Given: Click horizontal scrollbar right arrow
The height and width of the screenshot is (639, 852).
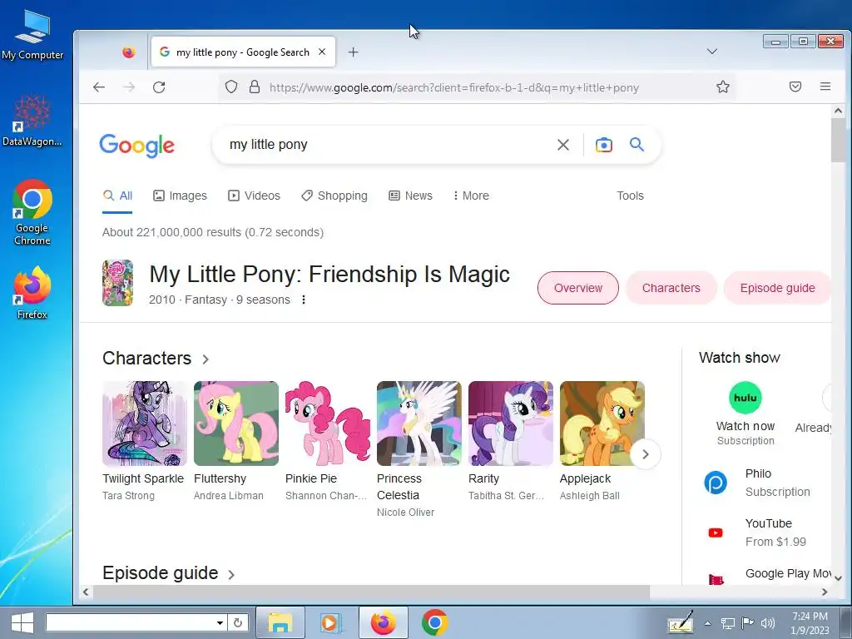Looking at the screenshot, I should [x=825, y=592].
